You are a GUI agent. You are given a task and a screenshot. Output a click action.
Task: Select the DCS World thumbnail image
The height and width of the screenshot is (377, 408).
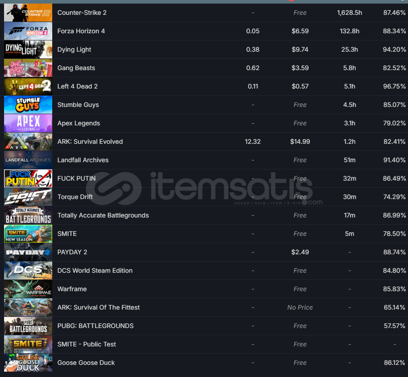tap(28, 271)
